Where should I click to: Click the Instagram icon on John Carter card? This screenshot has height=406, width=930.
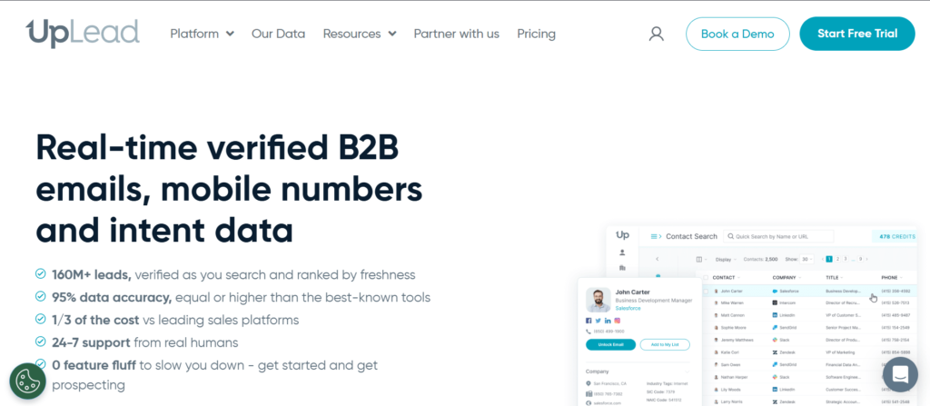pyautogui.click(x=618, y=321)
